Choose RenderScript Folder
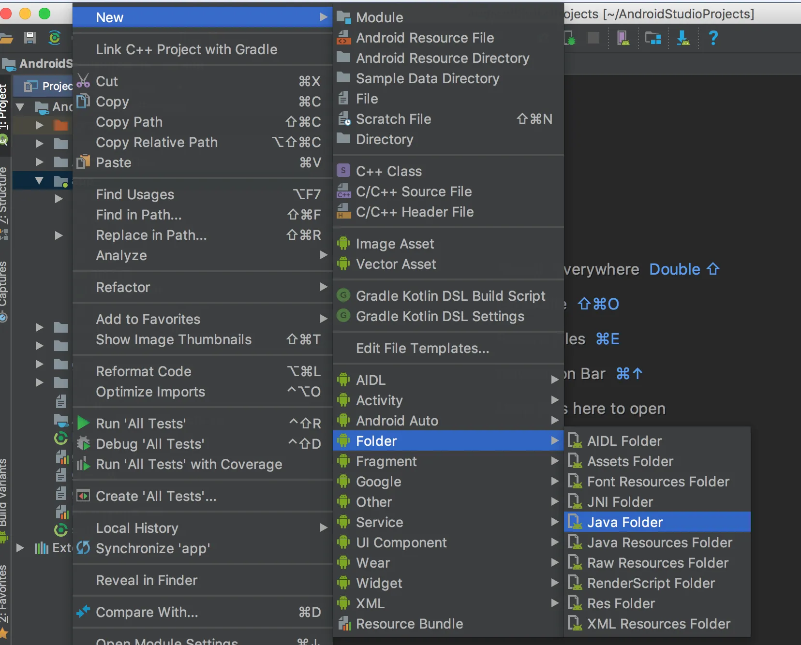Viewport: 801px width, 645px height. point(657,583)
